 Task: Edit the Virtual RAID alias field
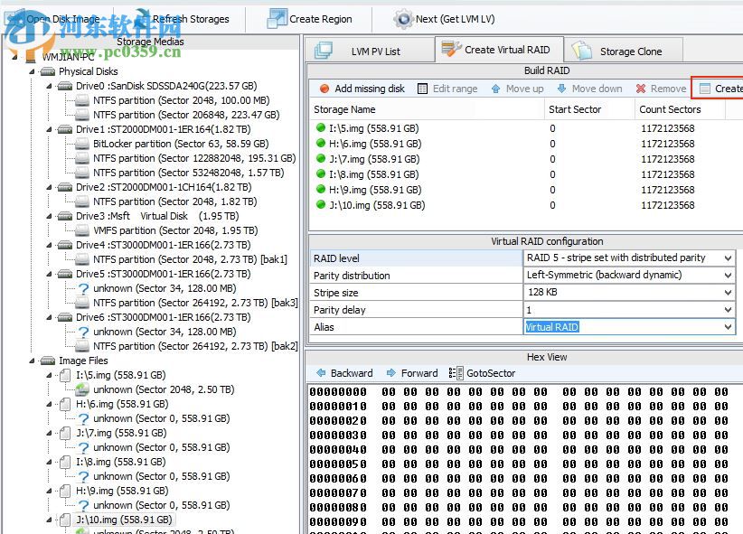tap(597, 326)
